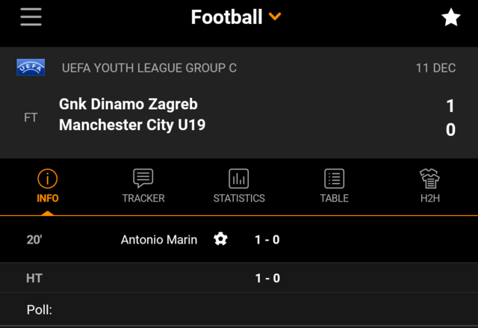Open the hamburger menu
Viewport: 478px width, 328px height.
pos(31,16)
